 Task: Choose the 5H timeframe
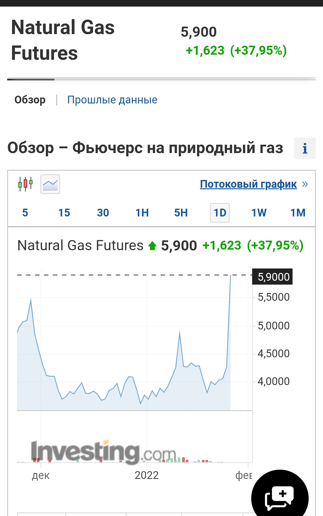181,213
